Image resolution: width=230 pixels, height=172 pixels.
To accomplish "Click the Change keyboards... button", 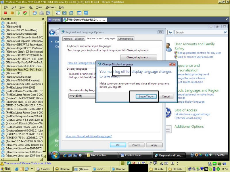I will pyautogui.click(x=139, y=57).
